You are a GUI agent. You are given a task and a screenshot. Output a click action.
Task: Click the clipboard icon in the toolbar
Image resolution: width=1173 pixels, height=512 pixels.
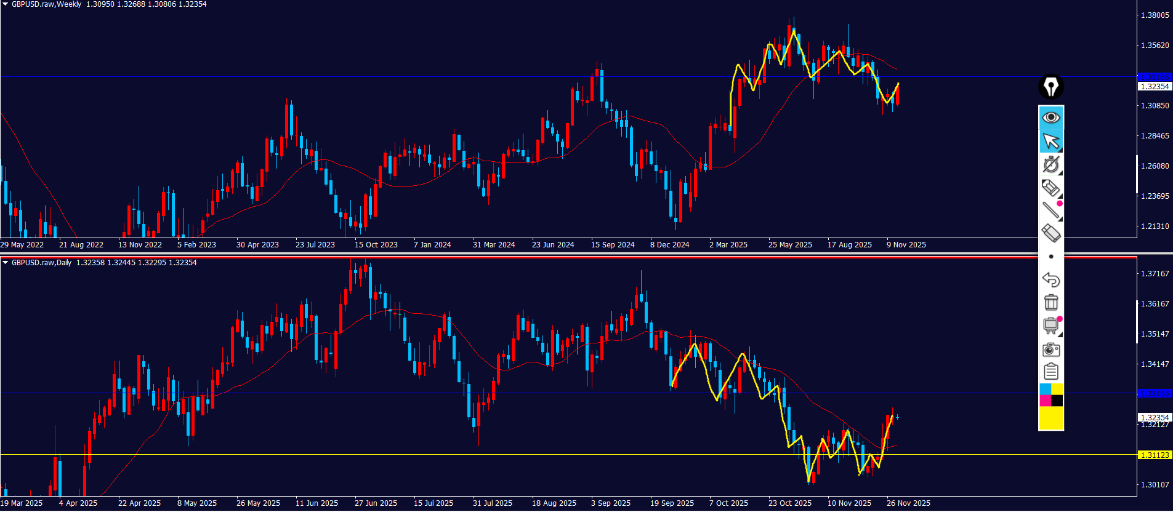coord(1050,372)
